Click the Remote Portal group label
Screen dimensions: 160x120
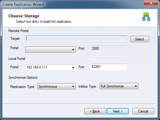pyautogui.click(x=18, y=31)
